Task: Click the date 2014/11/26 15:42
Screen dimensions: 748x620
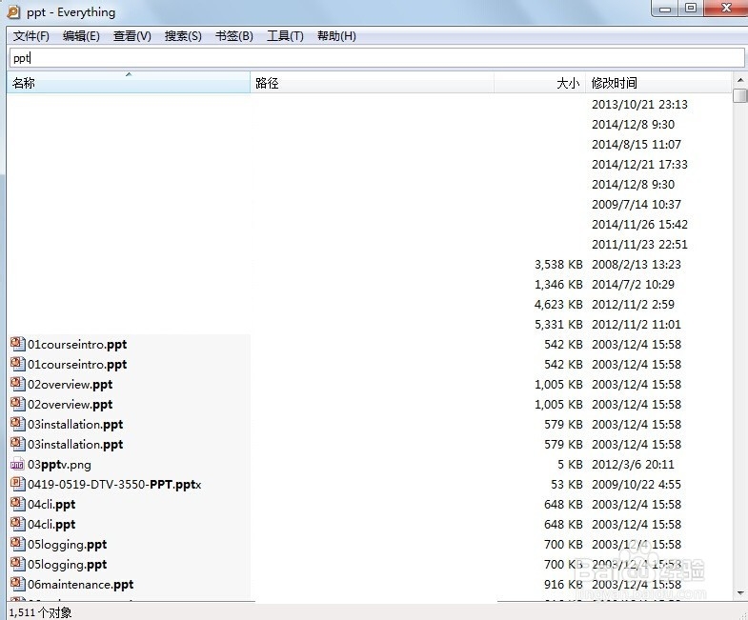Action: (639, 224)
